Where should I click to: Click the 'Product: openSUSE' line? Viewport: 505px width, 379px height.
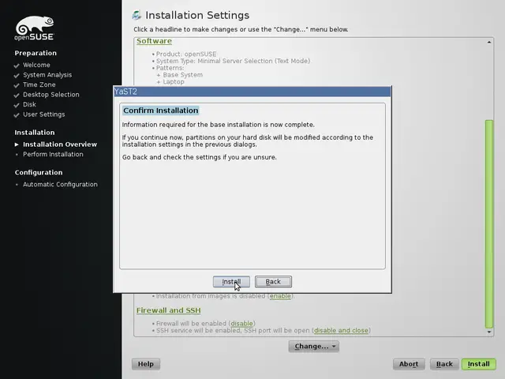tap(186, 54)
